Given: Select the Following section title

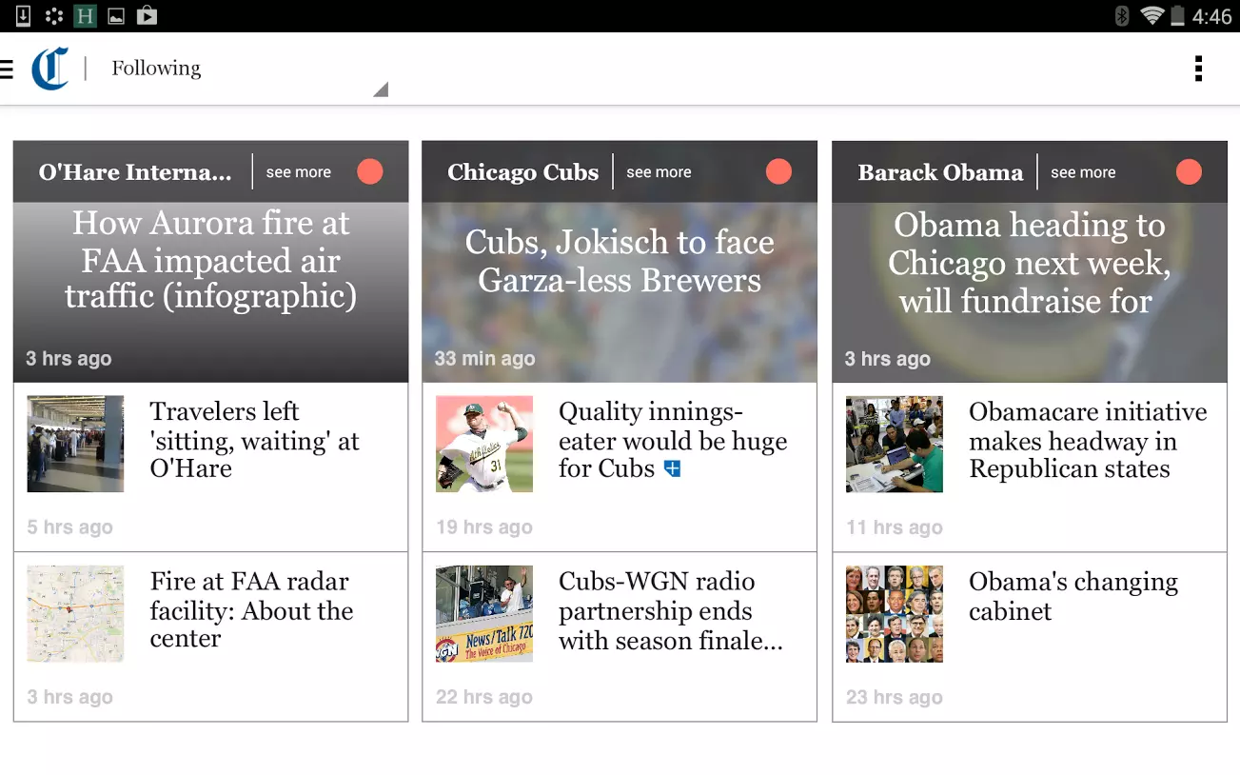Looking at the screenshot, I should 156,69.
